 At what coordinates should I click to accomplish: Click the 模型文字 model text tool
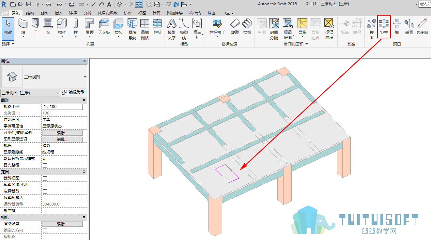[x=172, y=29]
